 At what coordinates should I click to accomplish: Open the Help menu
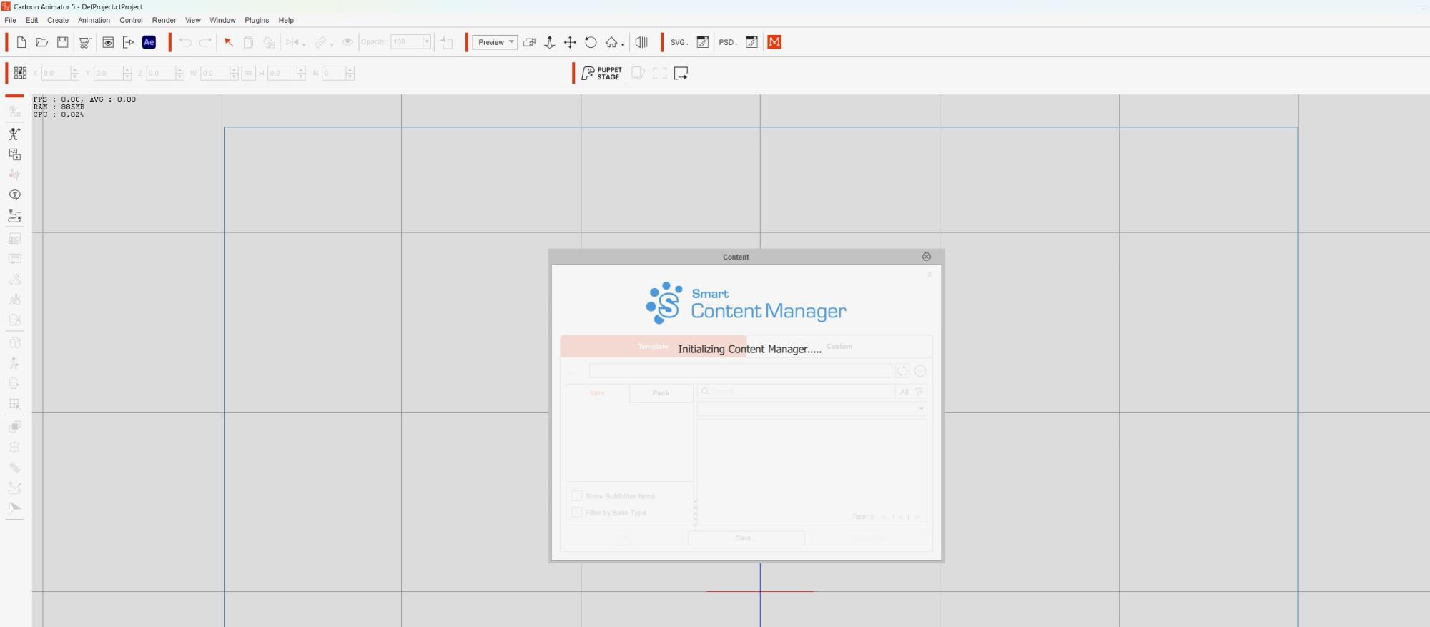286,20
